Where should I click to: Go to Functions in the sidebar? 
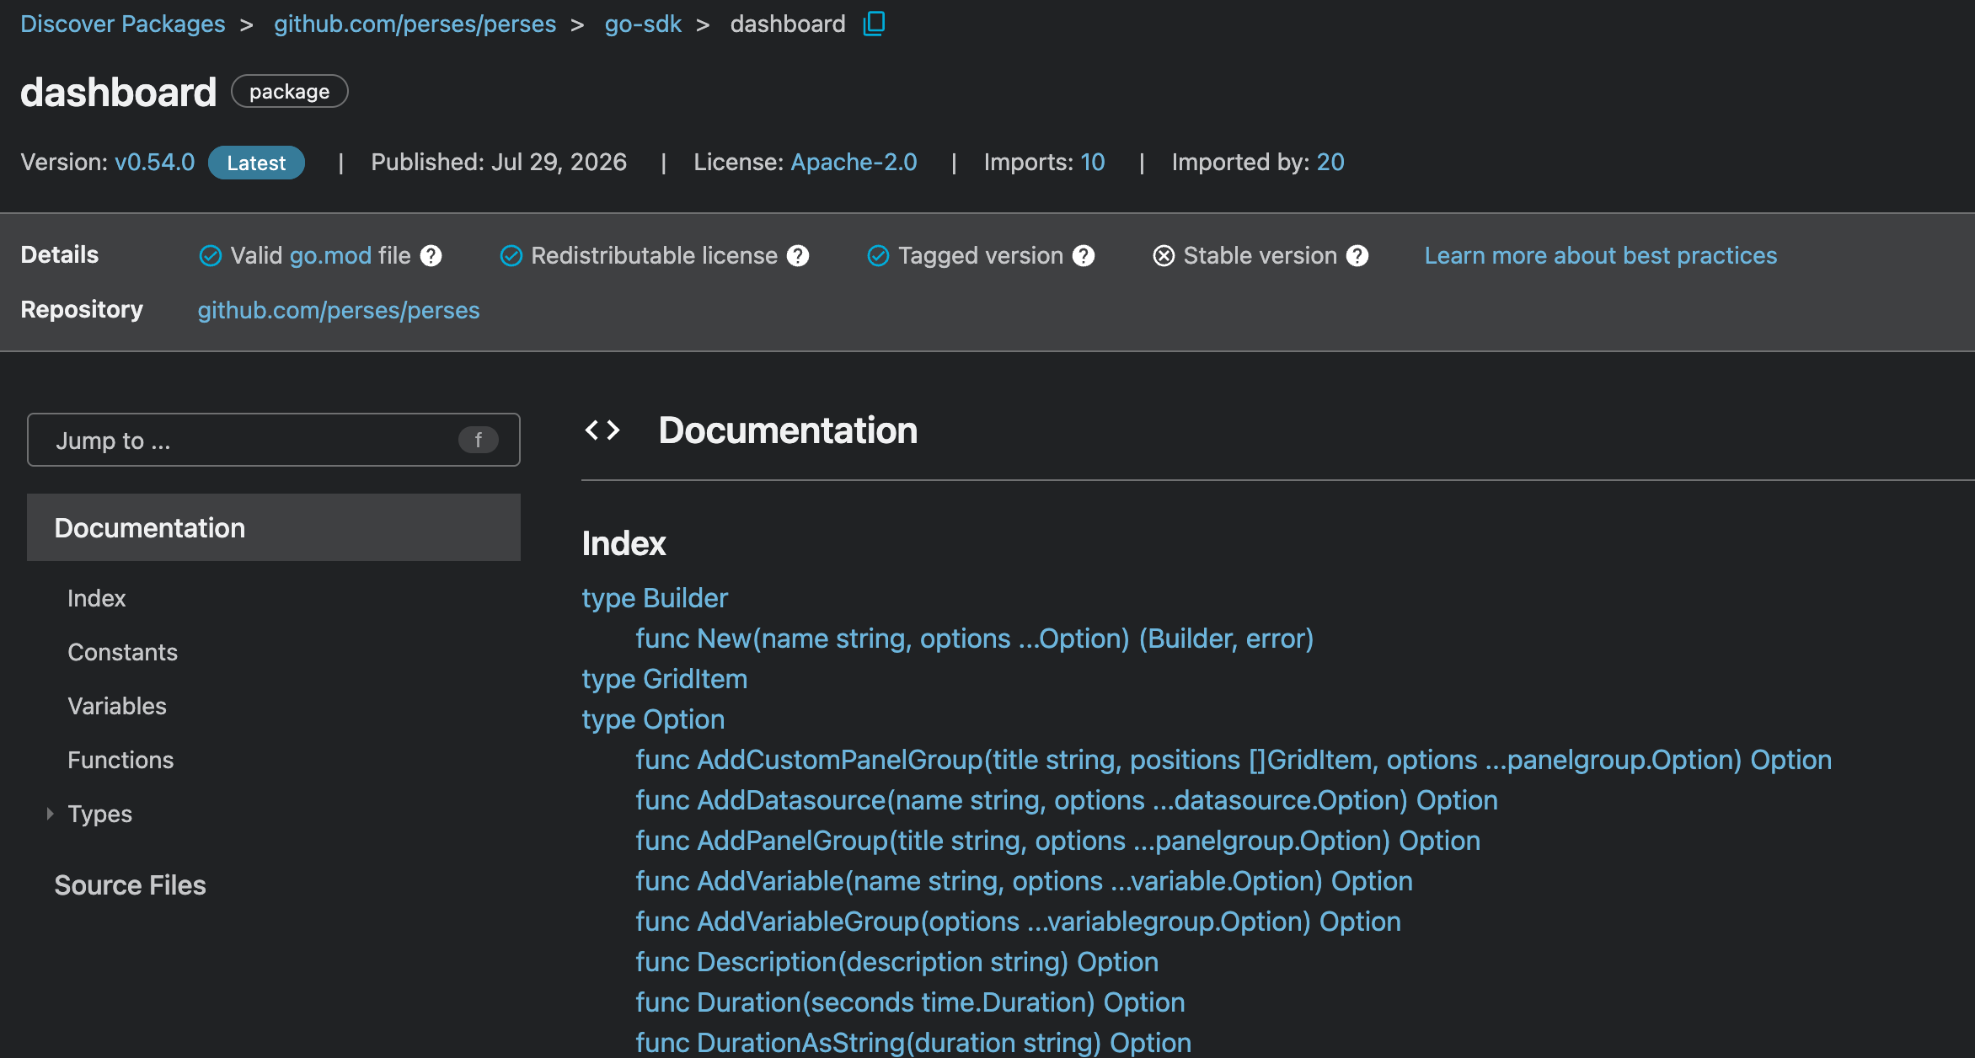pos(120,760)
